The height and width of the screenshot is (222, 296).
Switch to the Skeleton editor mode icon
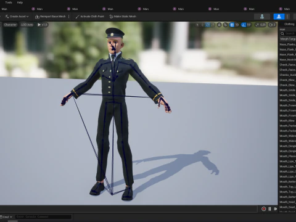pyautogui.click(x=262, y=17)
